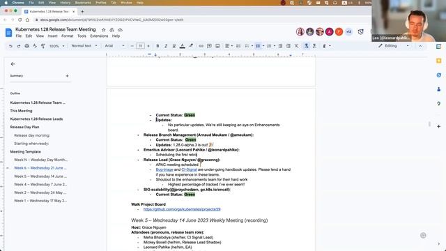Click the cloud document status icon

click(120, 29)
